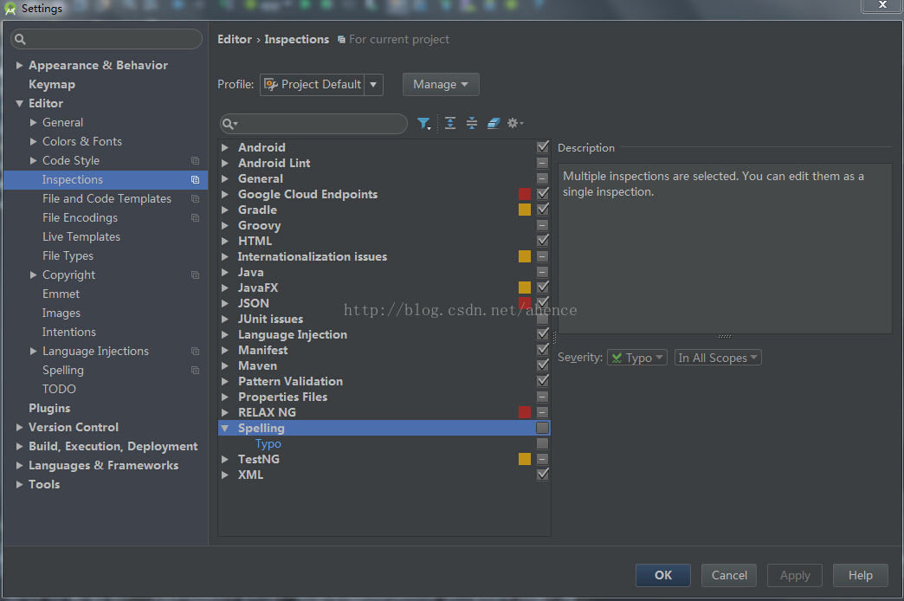The height and width of the screenshot is (601, 904).
Task: Expand the Colors & Fonts node
Action: click(34, 141)
